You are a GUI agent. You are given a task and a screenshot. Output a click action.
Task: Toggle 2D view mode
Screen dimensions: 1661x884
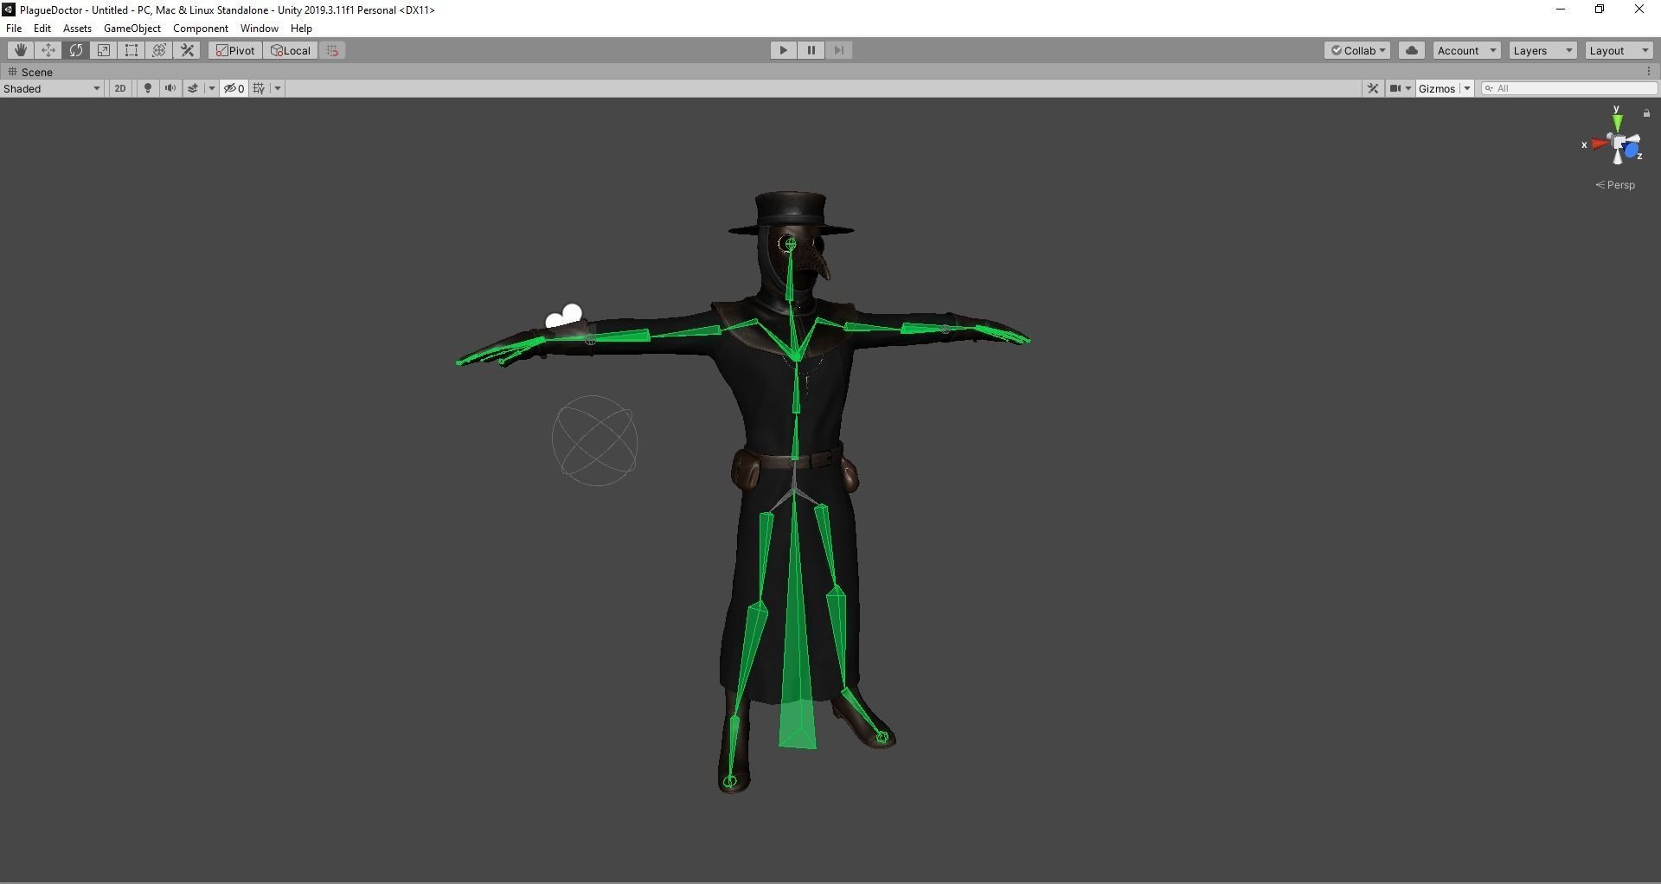coord(120,88)
